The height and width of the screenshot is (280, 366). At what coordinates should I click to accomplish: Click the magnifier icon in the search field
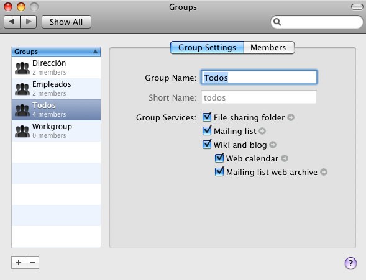(277, 22)
